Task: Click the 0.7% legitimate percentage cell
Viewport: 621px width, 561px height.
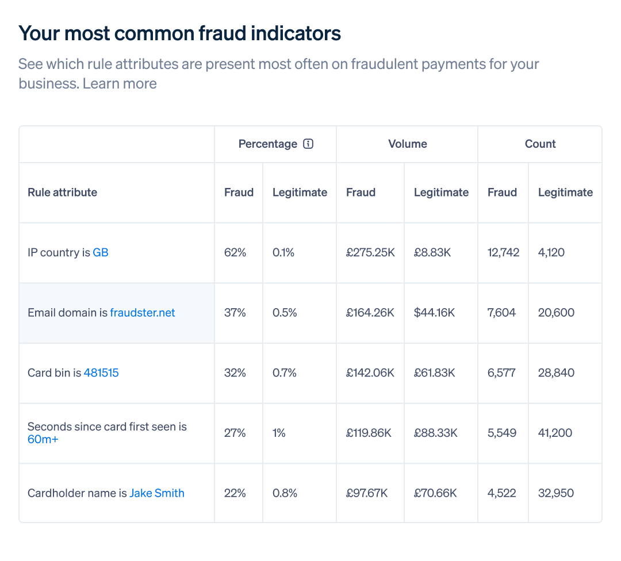Action: click(300, 373)
